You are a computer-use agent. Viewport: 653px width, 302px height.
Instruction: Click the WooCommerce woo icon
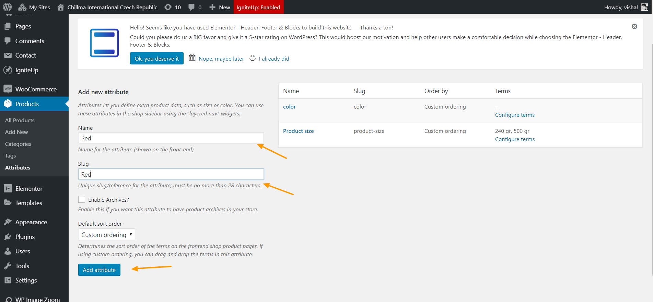click(8, 89)
